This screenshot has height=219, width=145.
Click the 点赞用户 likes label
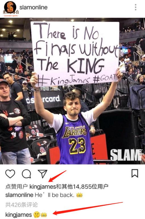pos(16,187)
